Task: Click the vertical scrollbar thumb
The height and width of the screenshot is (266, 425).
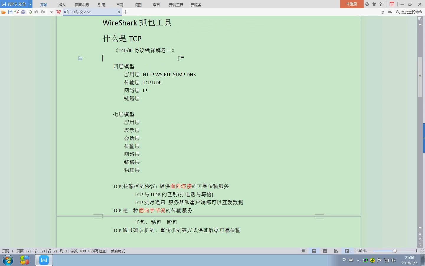Action: click(420, 77)
